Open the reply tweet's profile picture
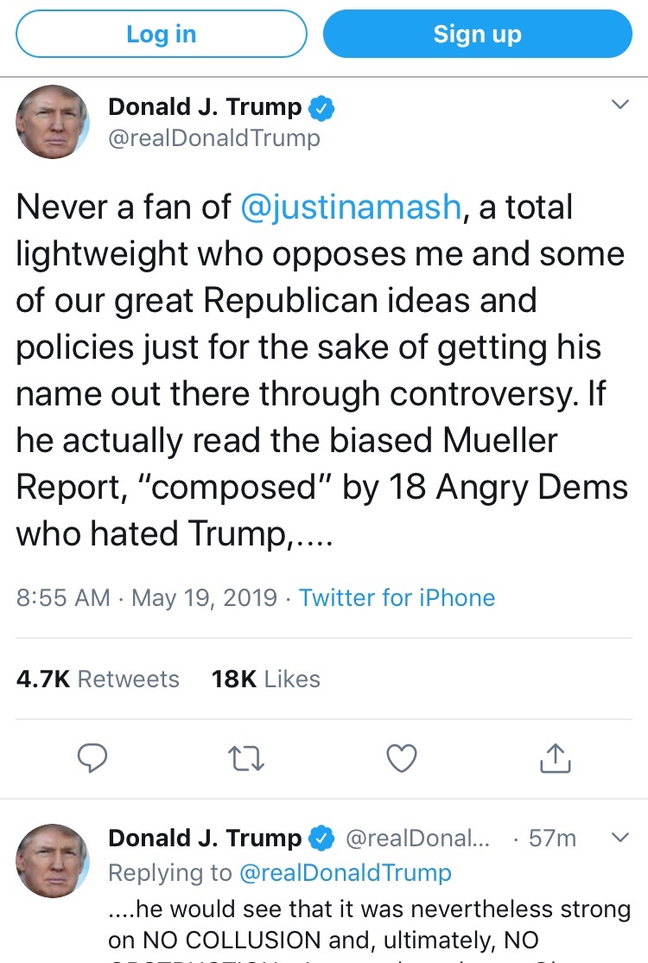The height and width of the screenshot is (963, 648). coord(53,860)
